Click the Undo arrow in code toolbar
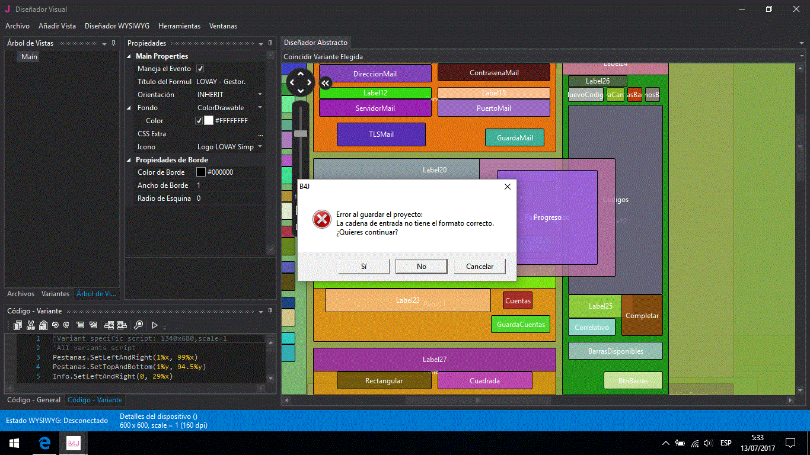810x455 pixels. pyautogui.click(x=55, y=325)
